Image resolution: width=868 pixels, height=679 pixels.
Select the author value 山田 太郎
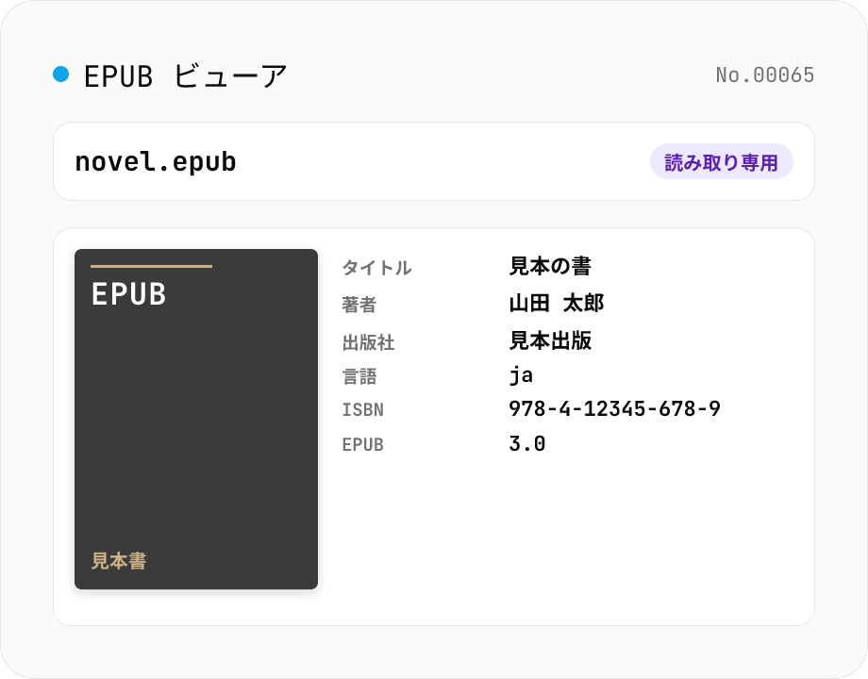pos(557,304)
